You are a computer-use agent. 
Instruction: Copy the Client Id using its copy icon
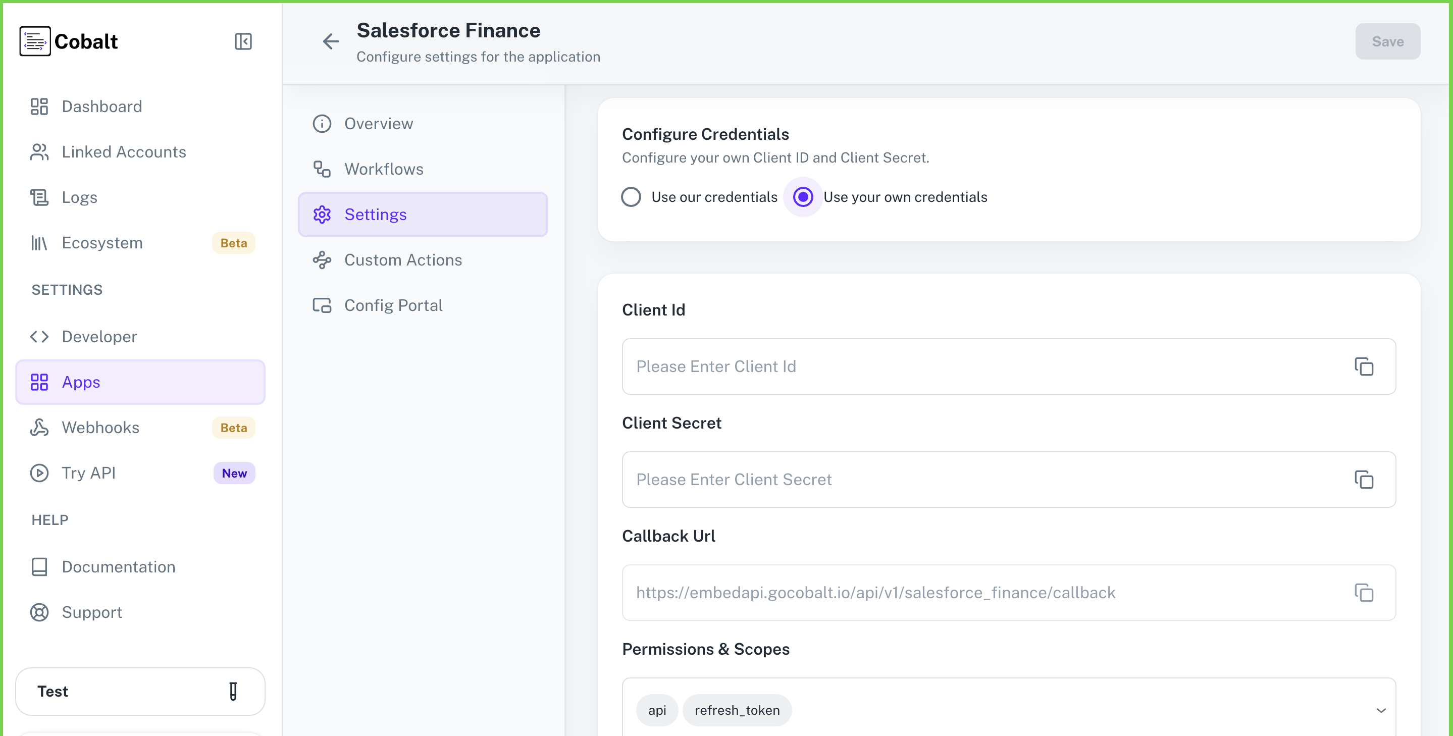click(x=1365, y=366)
